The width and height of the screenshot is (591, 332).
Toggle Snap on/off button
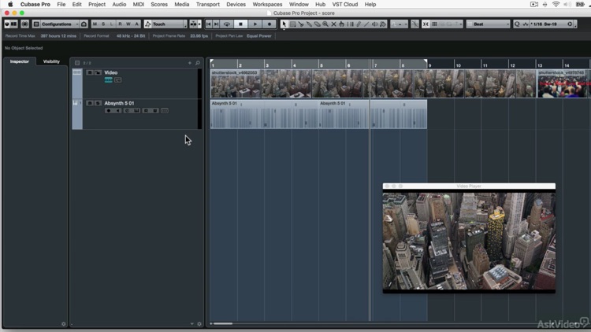coord(426,24)
